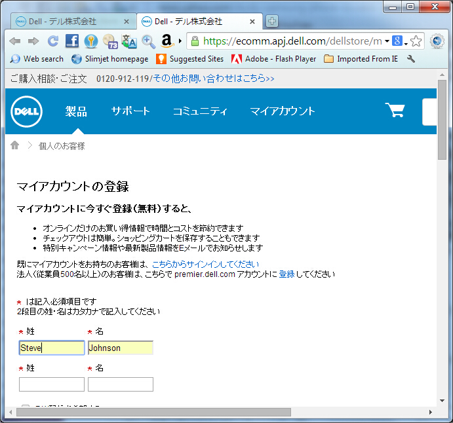Click the magnifier zoom icon

click(x=149, y=41)
